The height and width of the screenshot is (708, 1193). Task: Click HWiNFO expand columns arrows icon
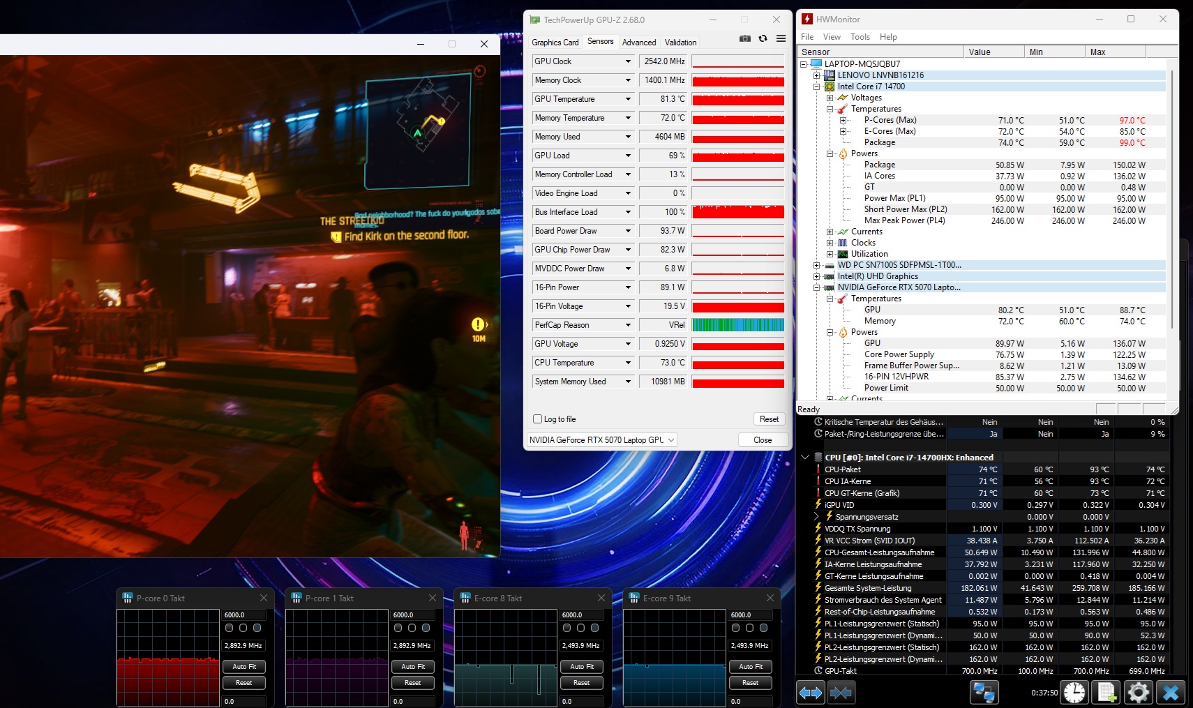[x=810, y=693]
